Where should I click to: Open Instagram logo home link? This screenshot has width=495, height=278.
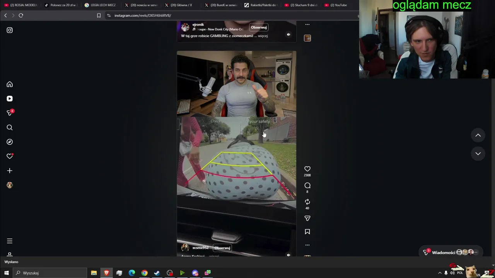(x=10, y=30)
